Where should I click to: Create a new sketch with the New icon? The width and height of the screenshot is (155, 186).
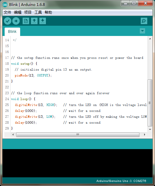point(26,21)
